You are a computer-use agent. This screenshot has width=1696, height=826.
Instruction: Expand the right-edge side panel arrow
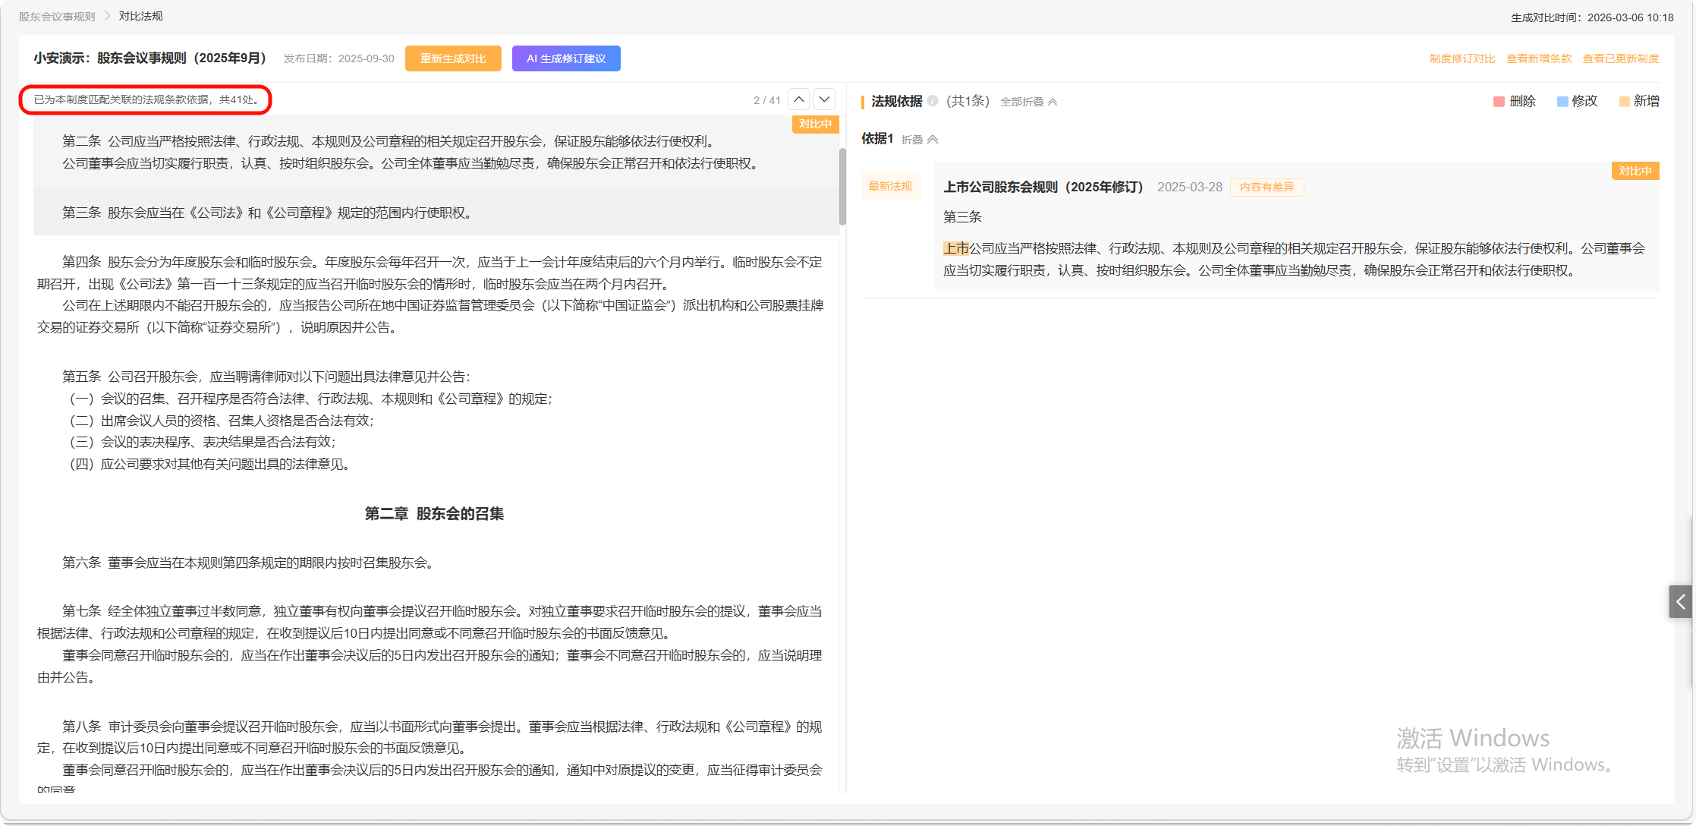click(x=1680, y=601)
